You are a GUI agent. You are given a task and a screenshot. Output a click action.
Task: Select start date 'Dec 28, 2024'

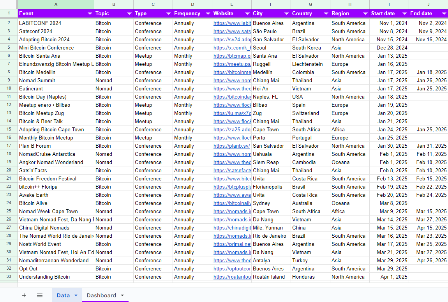point(389,48)
